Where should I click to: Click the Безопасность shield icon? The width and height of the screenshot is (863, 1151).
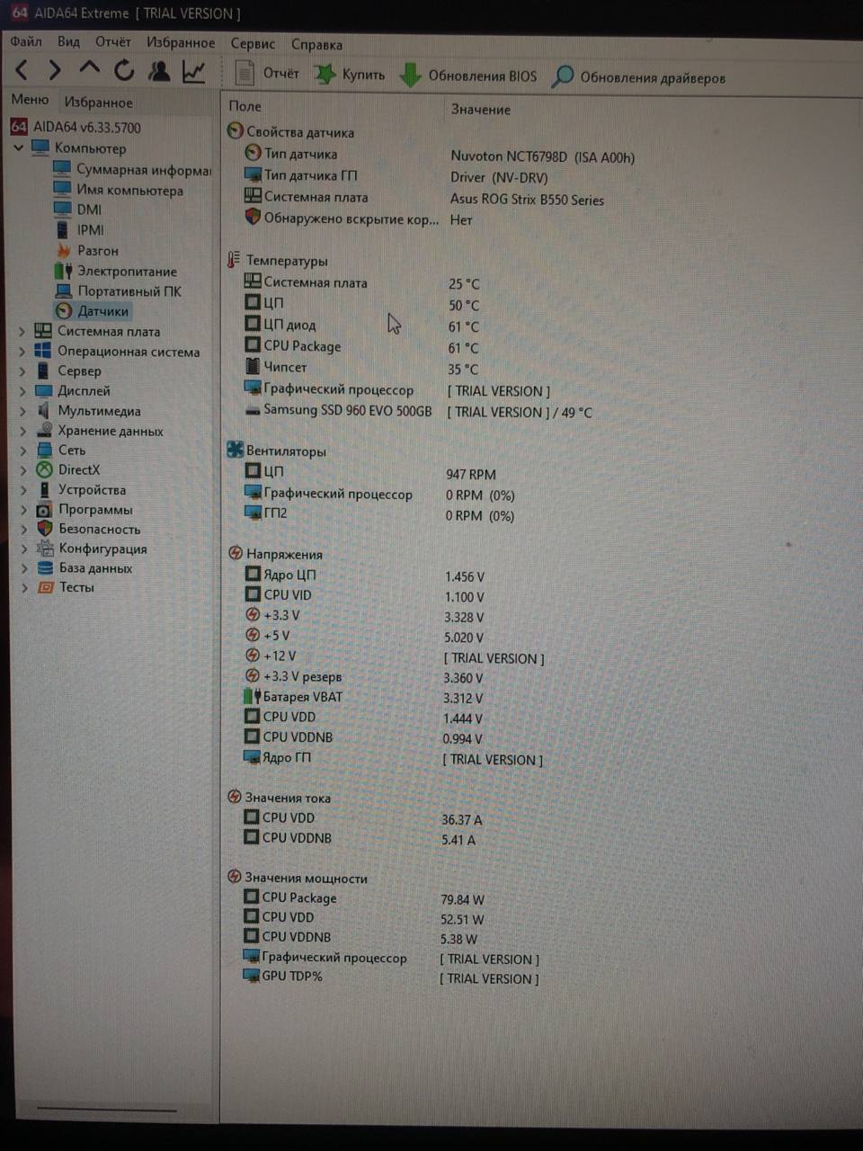pos(44,529)
